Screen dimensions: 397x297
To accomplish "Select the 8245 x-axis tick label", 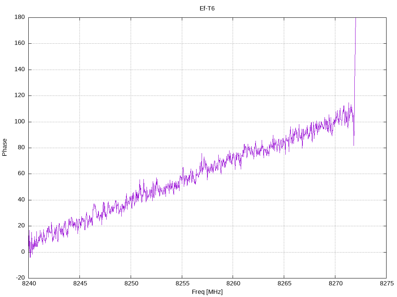I will tap(79, 284).
